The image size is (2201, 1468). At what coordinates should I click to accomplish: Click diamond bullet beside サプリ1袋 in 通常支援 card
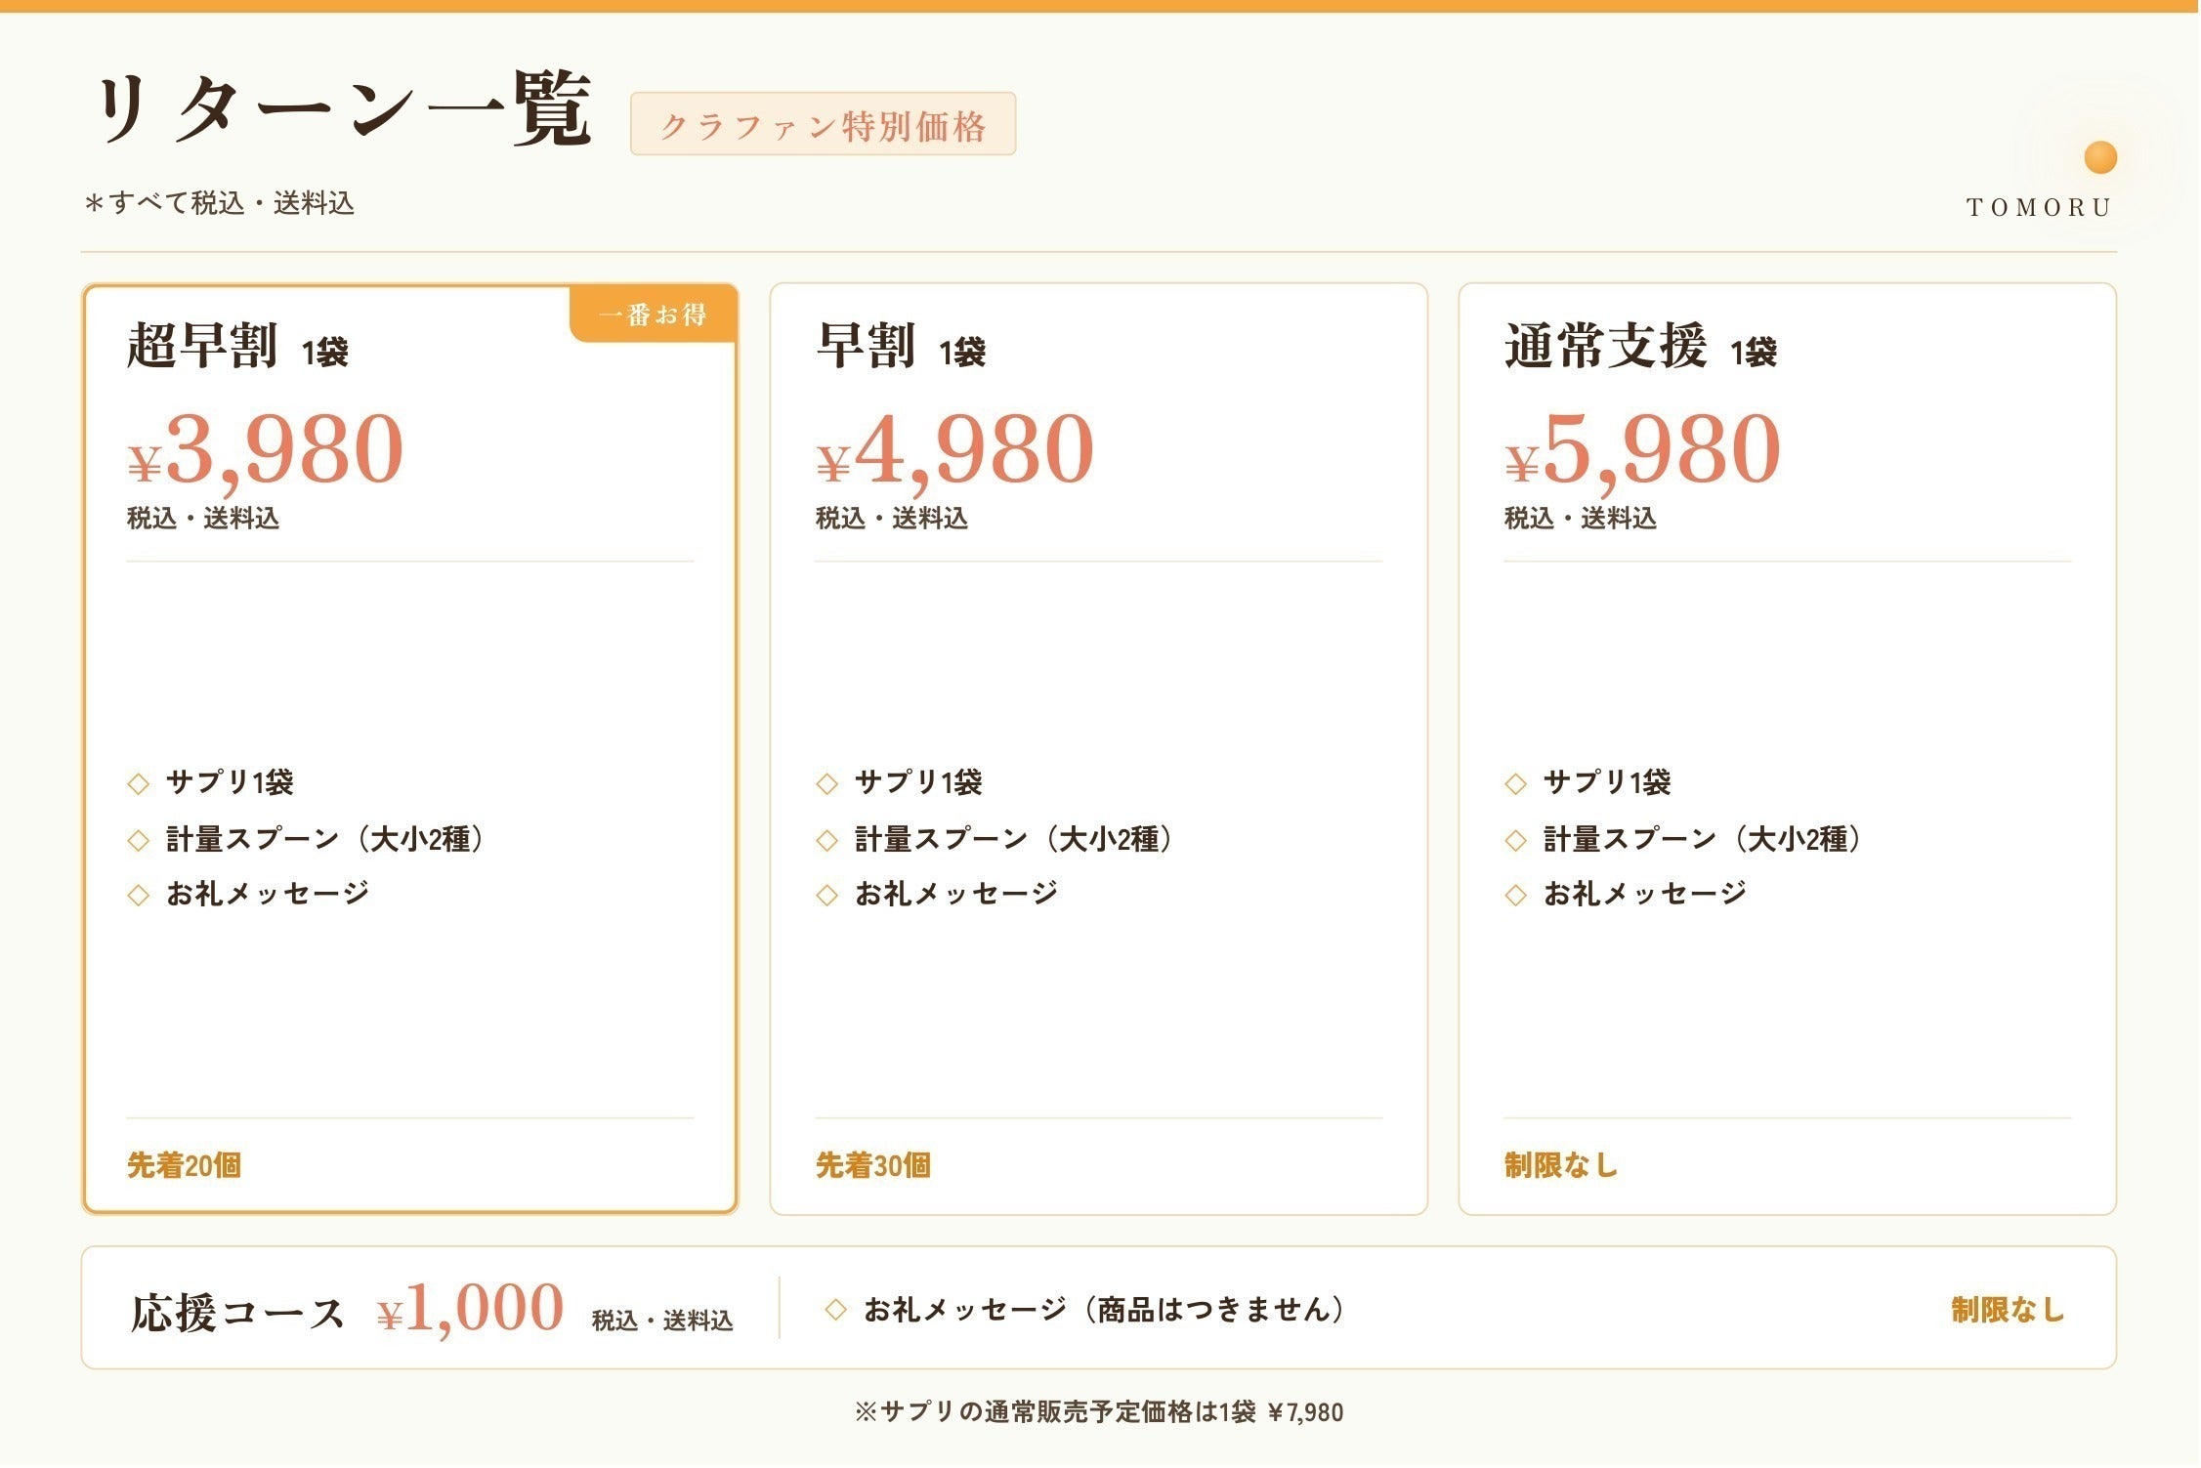pyautogui.click(x=1516, y=784)
